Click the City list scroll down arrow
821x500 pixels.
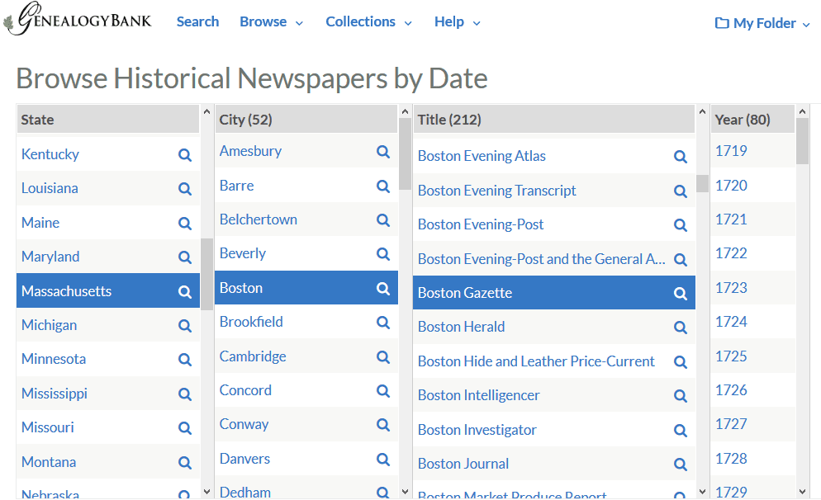click(x=405, y=492)
